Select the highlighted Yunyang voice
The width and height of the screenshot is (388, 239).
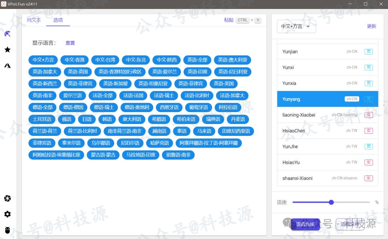coord(328,99)
